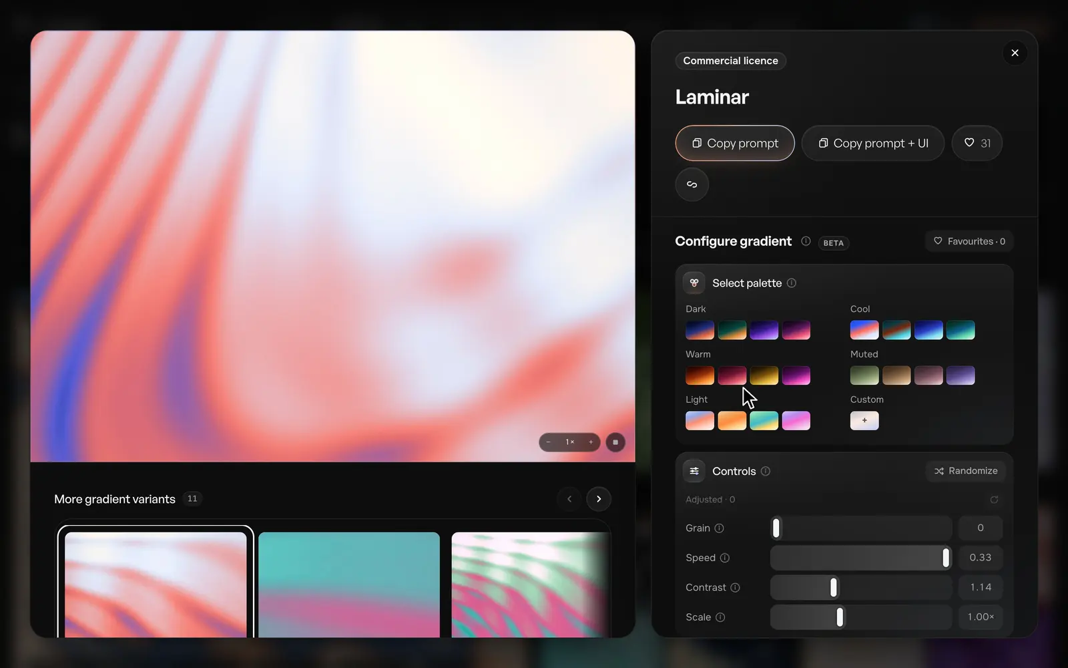
Task: Increase preview zoom with plus button
Action: click(591, 442)
